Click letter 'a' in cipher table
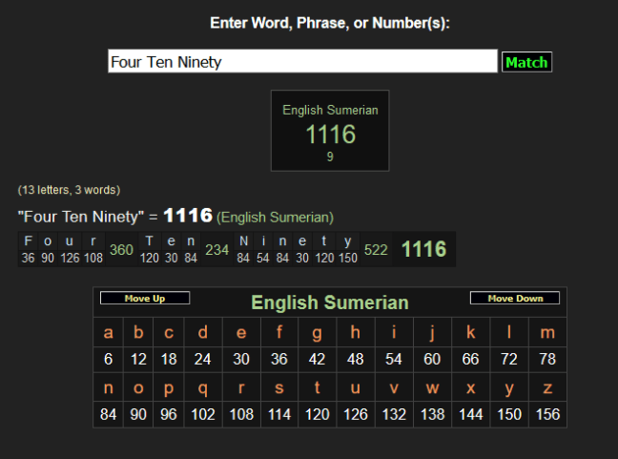 click(x=109, y=333)
